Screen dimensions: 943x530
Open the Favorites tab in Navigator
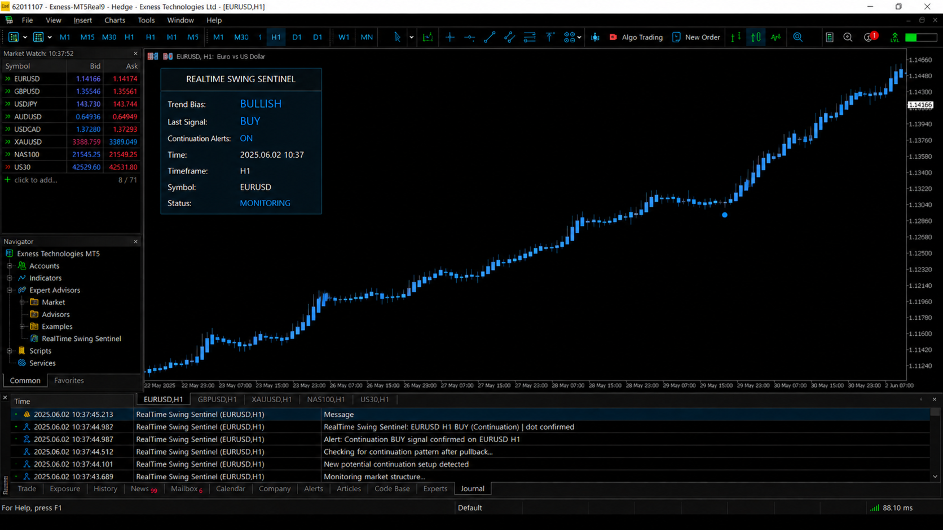pyautogui.click(x=69, y=381)
